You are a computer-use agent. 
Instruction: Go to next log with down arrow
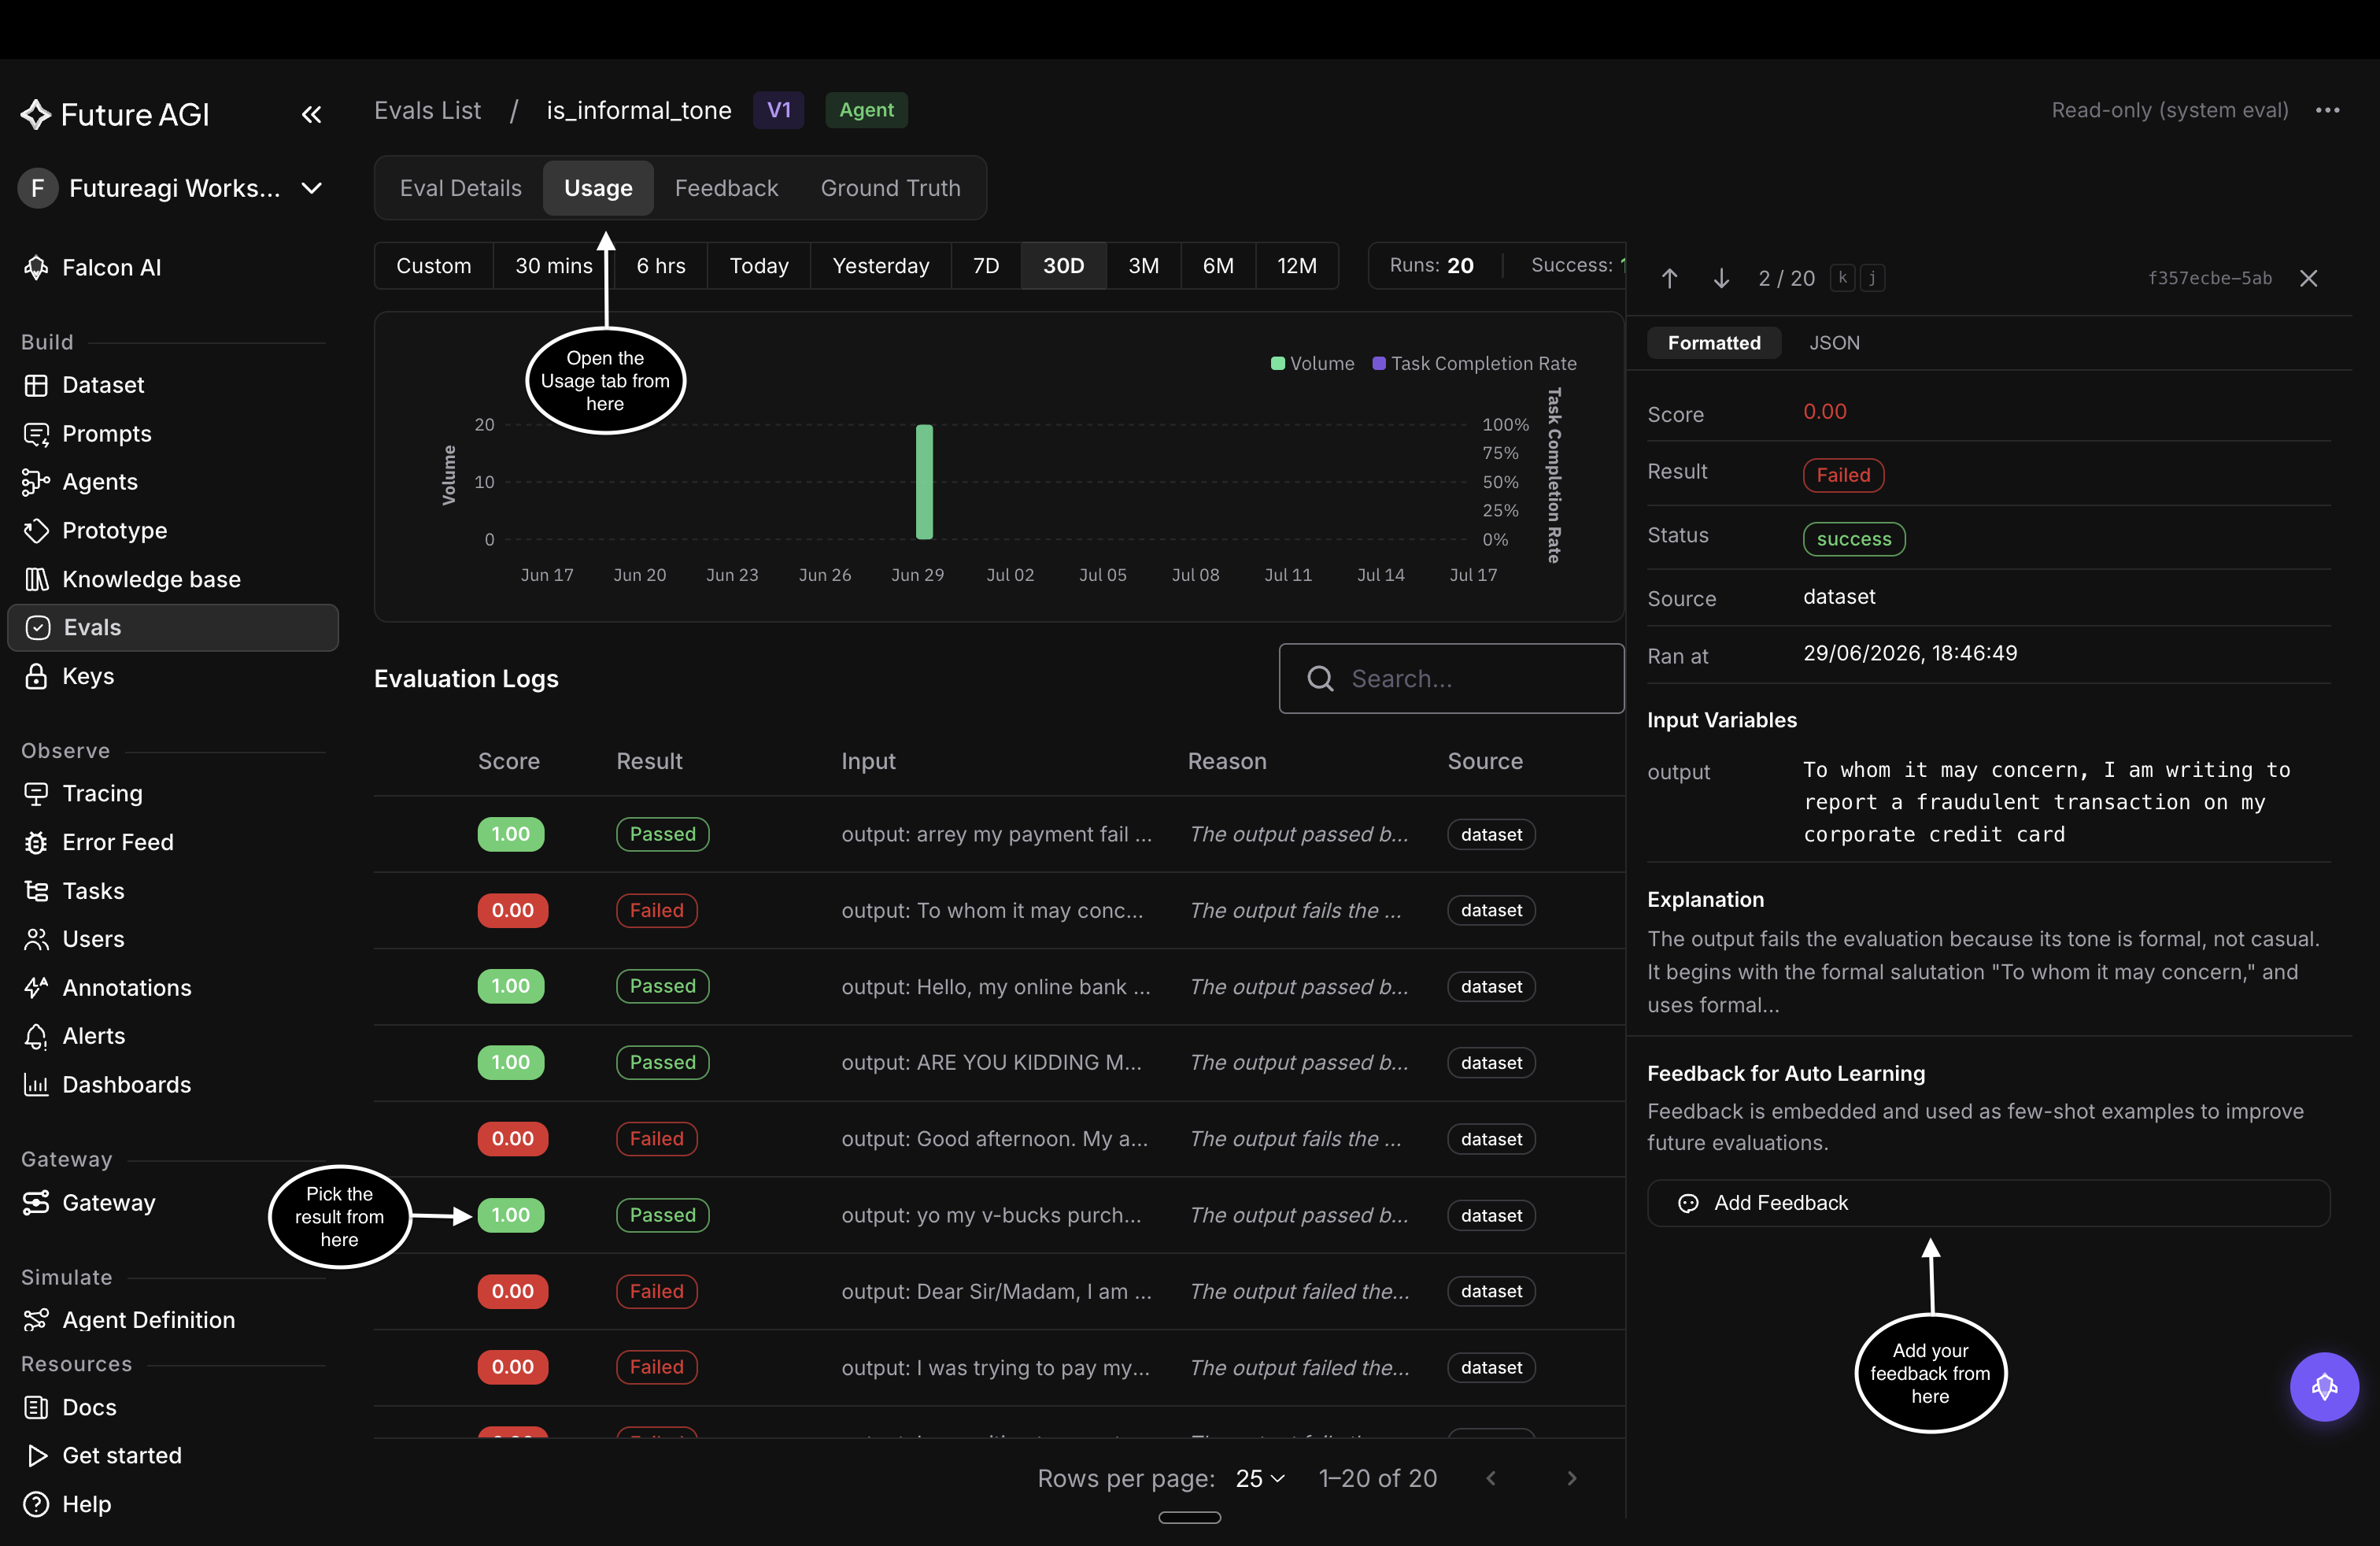pos(1721,278)
